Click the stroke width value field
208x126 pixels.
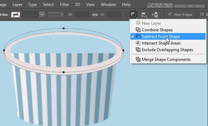pyautogui.click(x=31, y=15)
